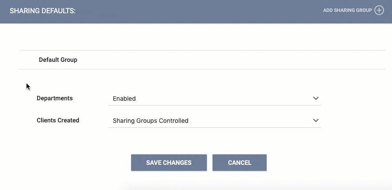Expand the Departments chevron arrow
The width and height of the screenshot is (392, 190).
316,99
